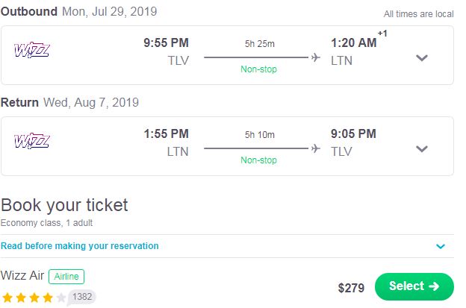Click the Wizz logo on the outbound flight
Image resolution: width=466 pixels, height=308 pixels.
pos(31,51)
